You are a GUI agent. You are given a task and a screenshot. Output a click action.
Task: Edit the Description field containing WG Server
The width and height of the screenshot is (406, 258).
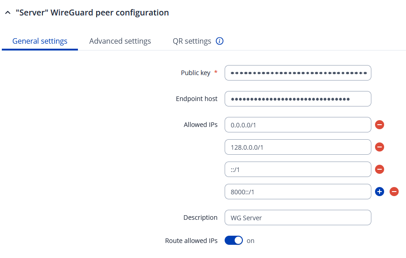[x=298, y=218]
